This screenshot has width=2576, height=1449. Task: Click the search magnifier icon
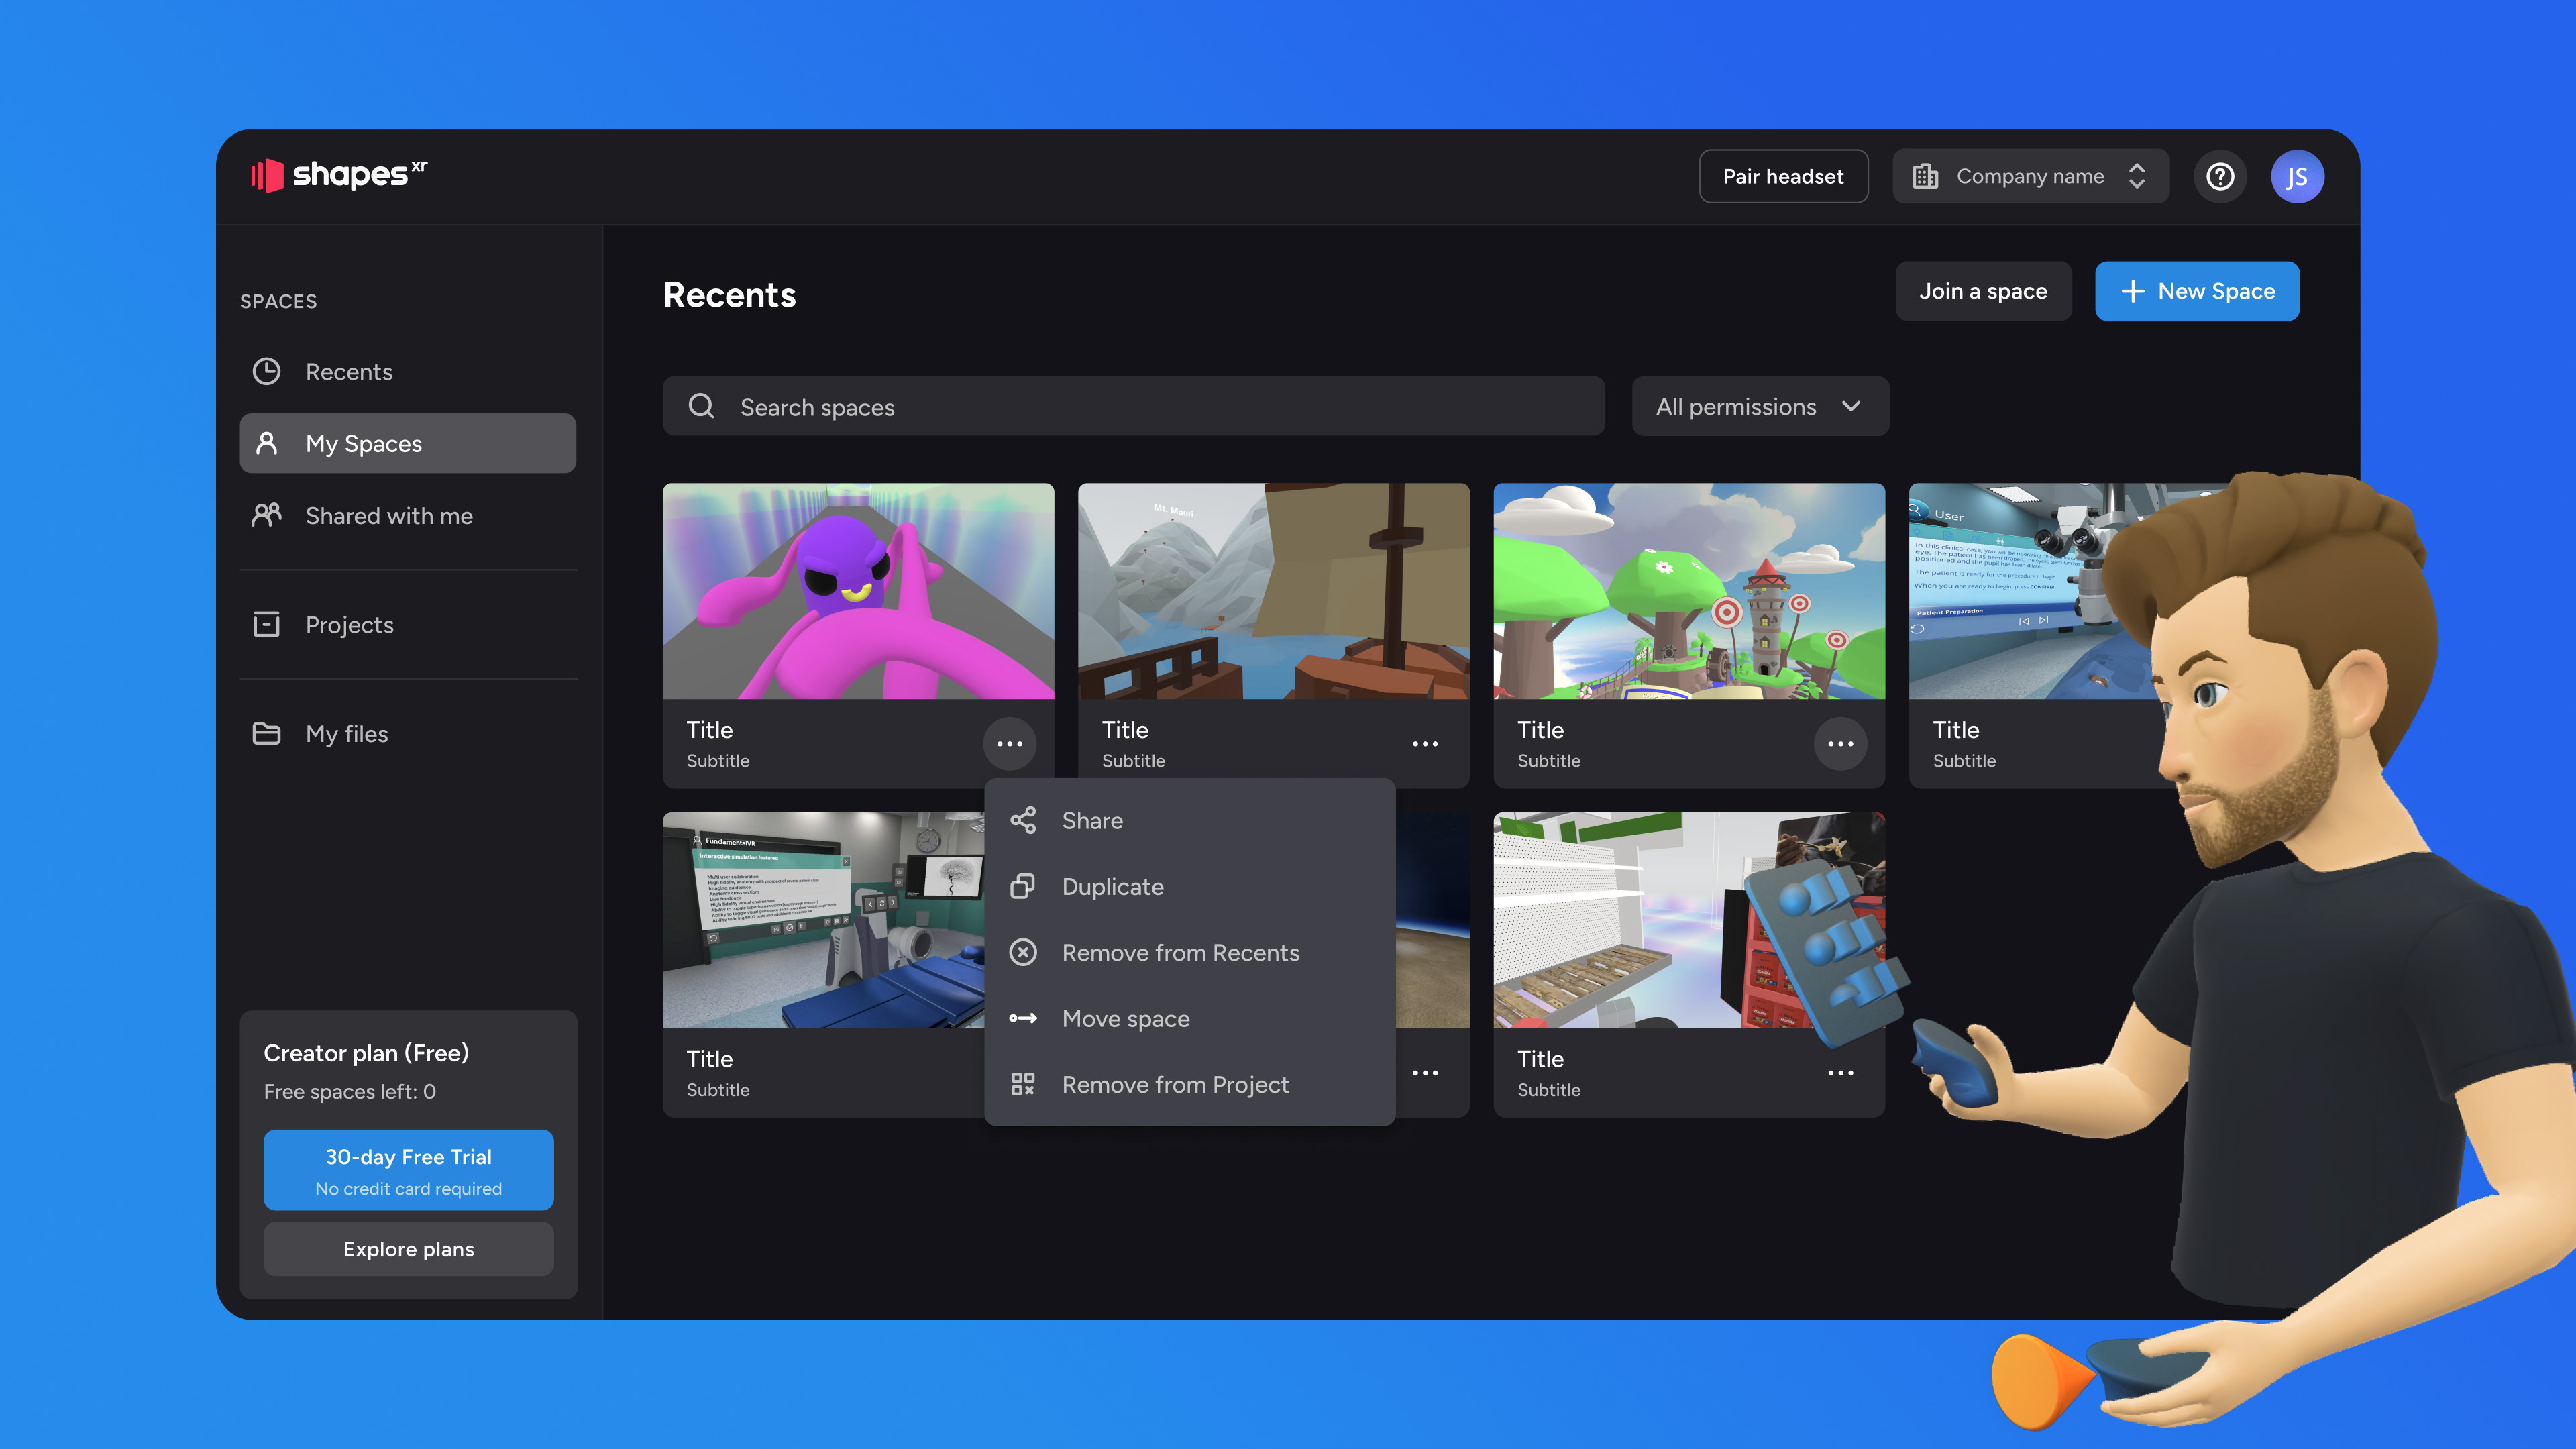coord(701,406)
